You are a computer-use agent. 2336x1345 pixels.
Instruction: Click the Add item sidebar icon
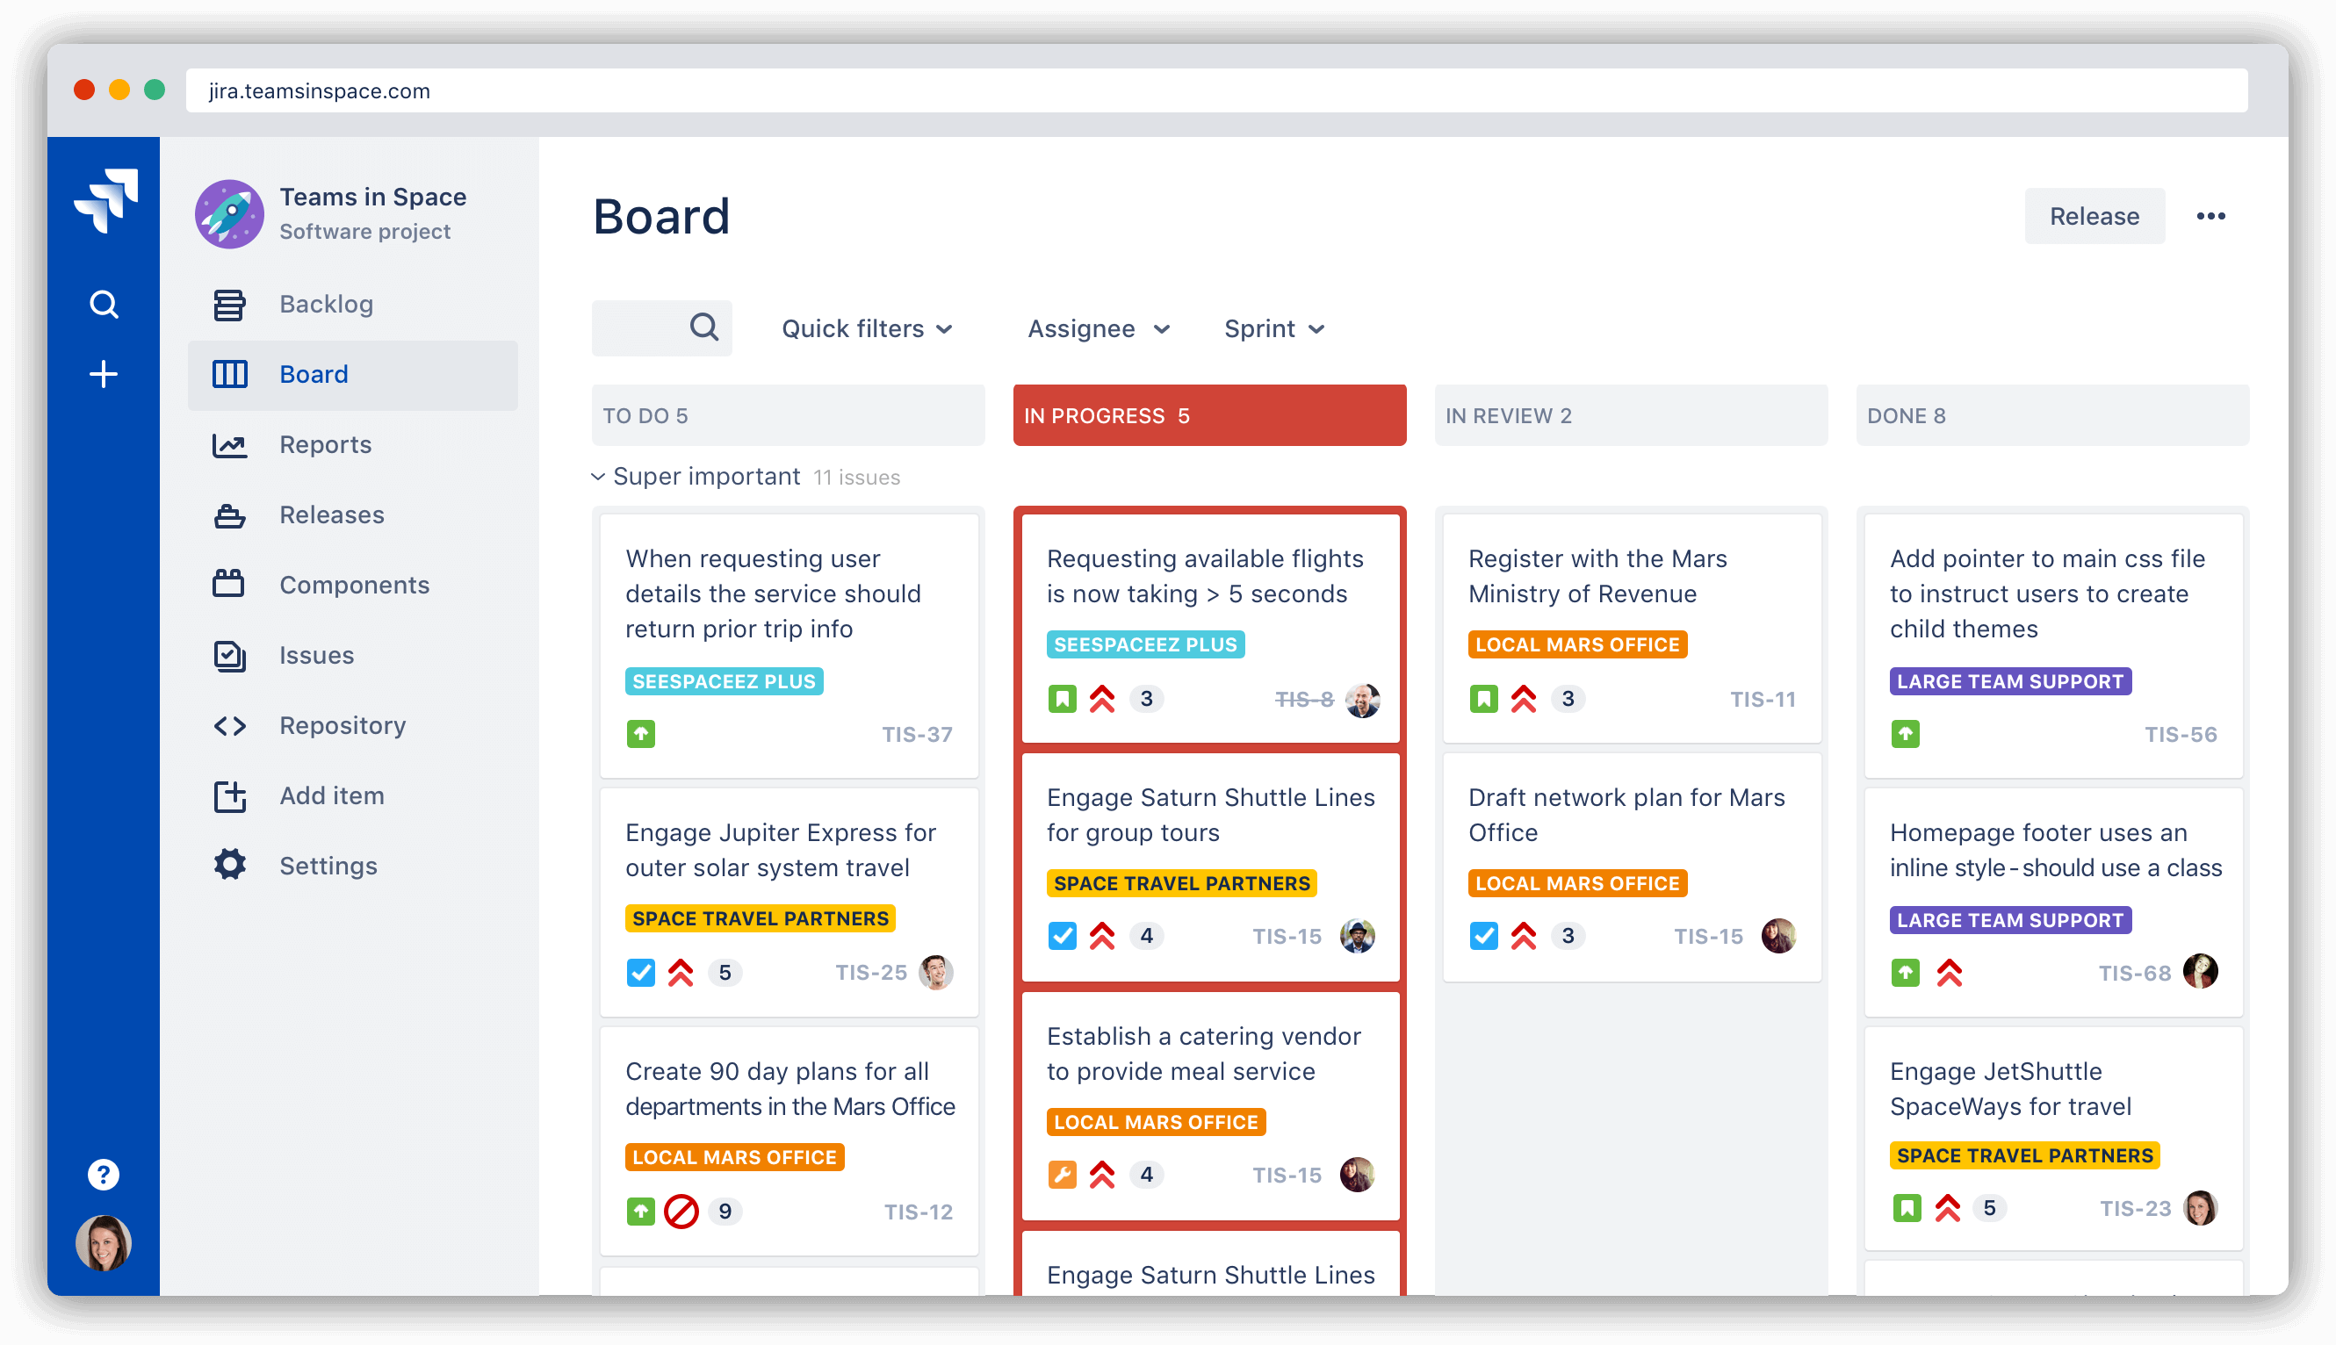pyautogui.click(x=231, y=795)
